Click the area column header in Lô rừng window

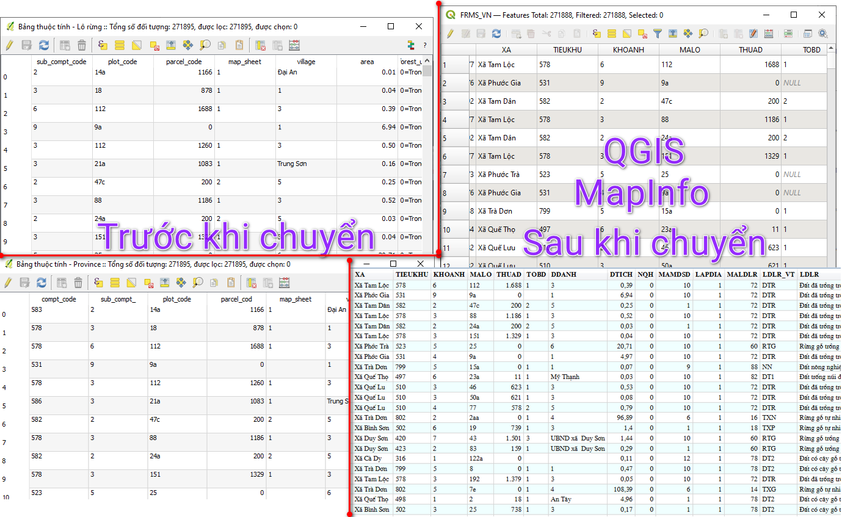[367, 62]
